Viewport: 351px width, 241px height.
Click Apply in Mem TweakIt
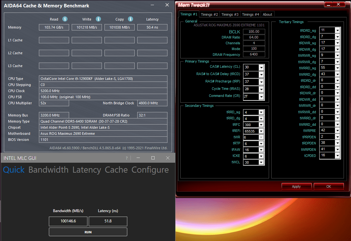pos(296,186)
